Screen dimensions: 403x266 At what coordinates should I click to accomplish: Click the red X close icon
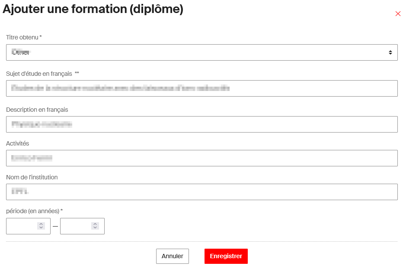[x=398, y=13]
